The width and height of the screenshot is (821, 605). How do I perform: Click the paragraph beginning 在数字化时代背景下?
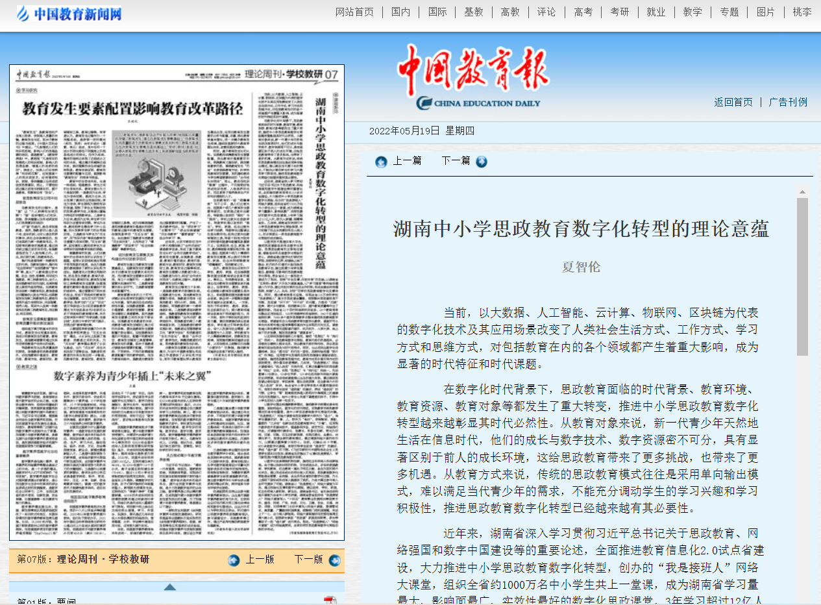(x=578, y=449)
